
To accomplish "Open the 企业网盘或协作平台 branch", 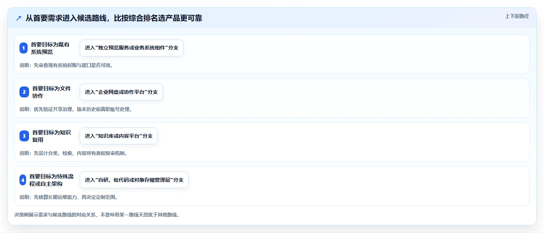I will click(x=121, y=92).
